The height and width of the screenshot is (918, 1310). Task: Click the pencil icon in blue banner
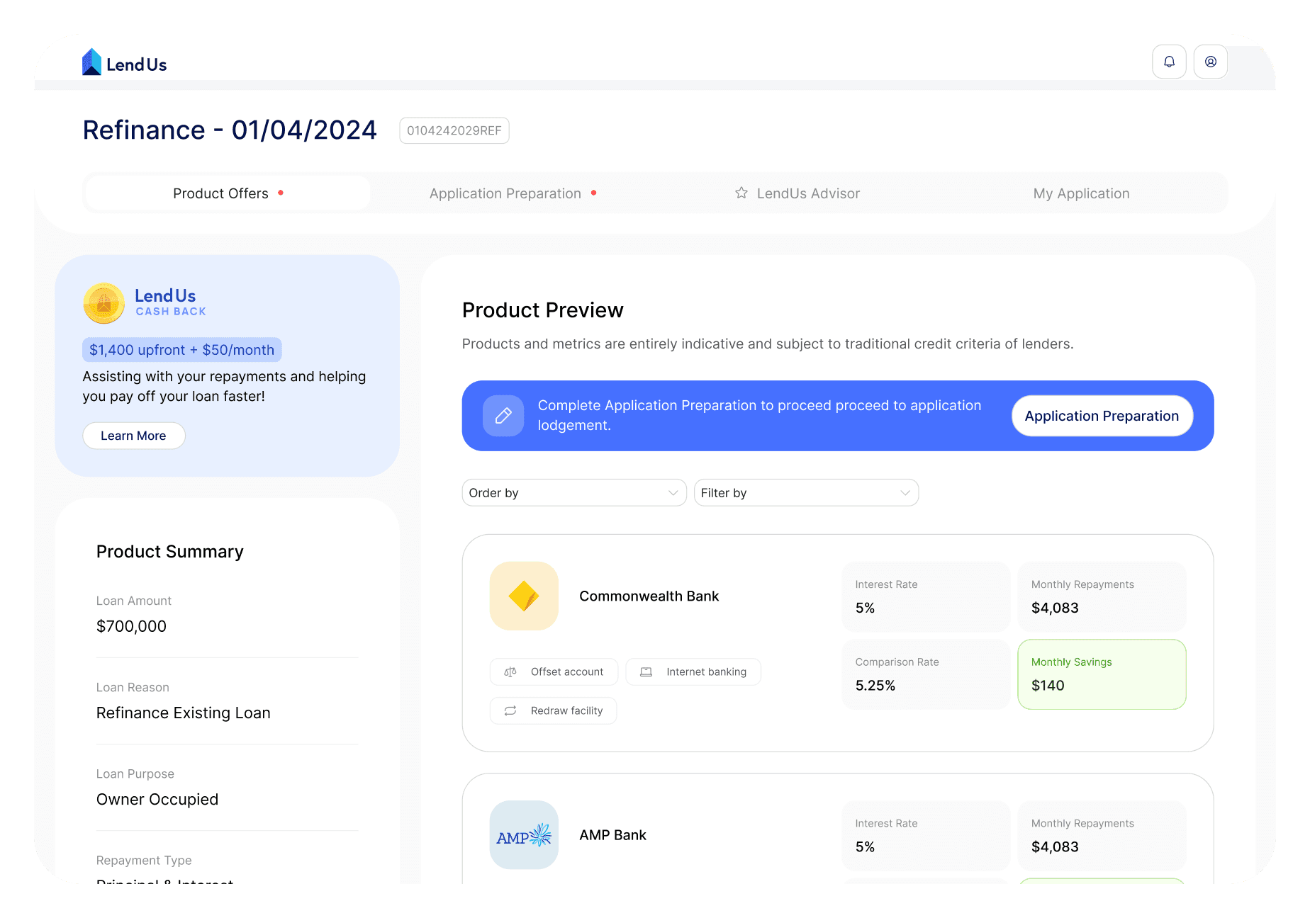(x=503, y=416)
